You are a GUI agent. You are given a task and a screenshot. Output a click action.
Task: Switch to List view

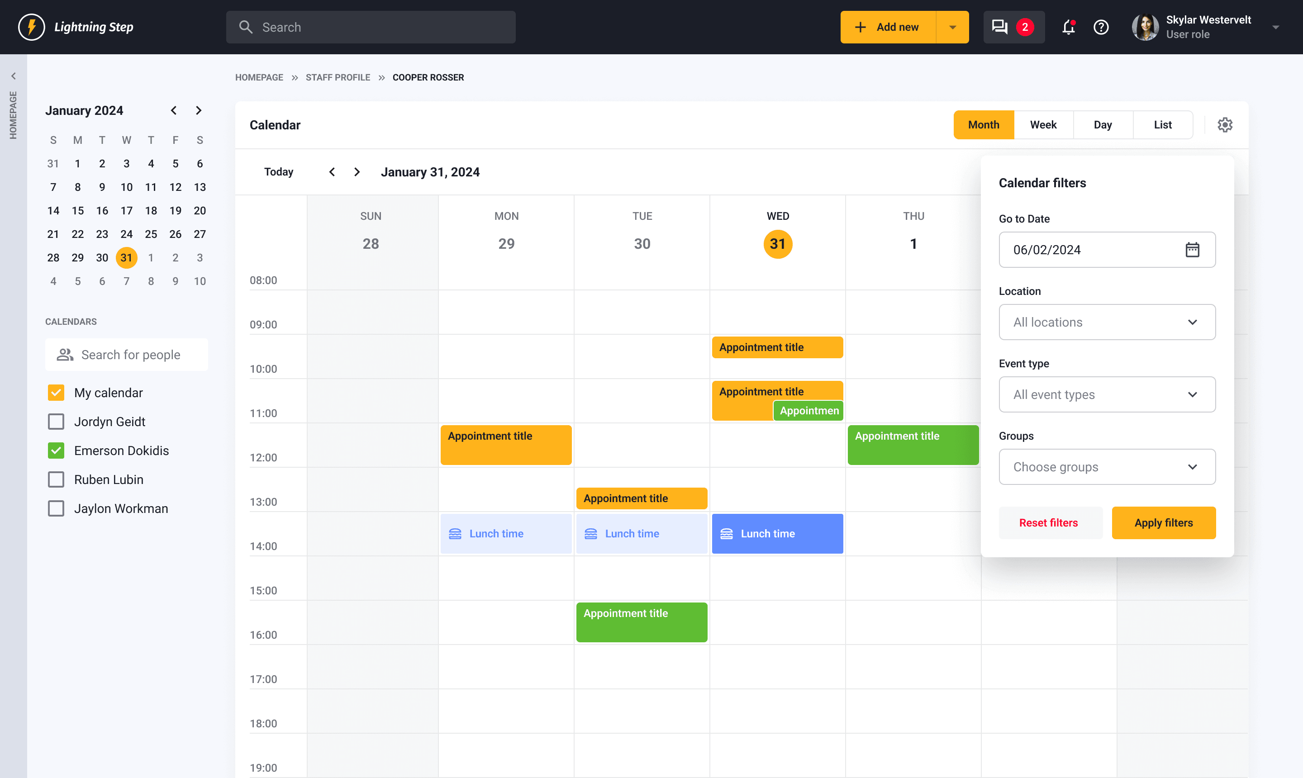1162,125
